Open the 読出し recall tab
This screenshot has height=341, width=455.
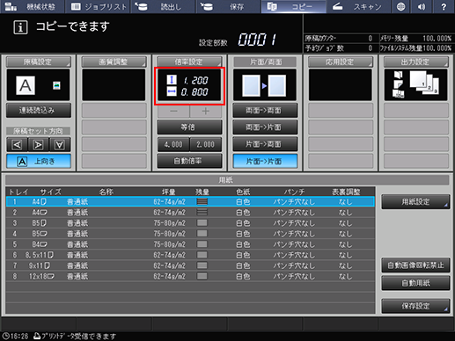pyautogui.click(x=163, y=6)
